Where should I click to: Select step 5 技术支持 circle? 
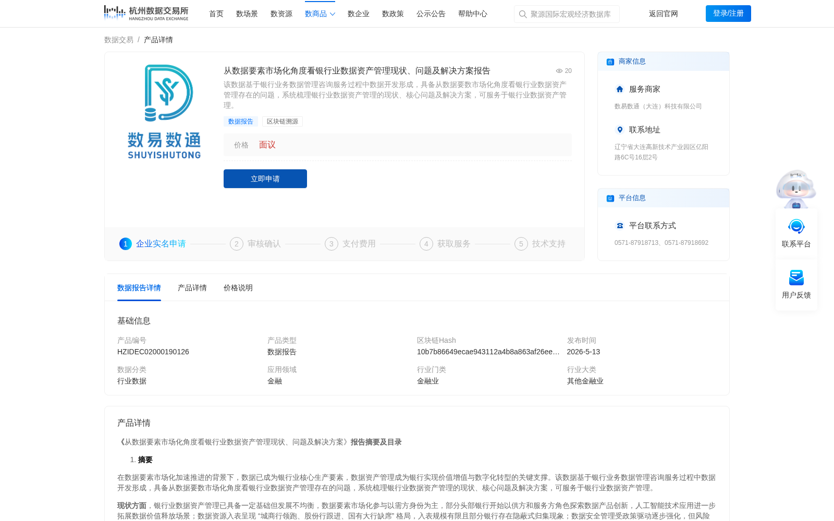(521, 244)
